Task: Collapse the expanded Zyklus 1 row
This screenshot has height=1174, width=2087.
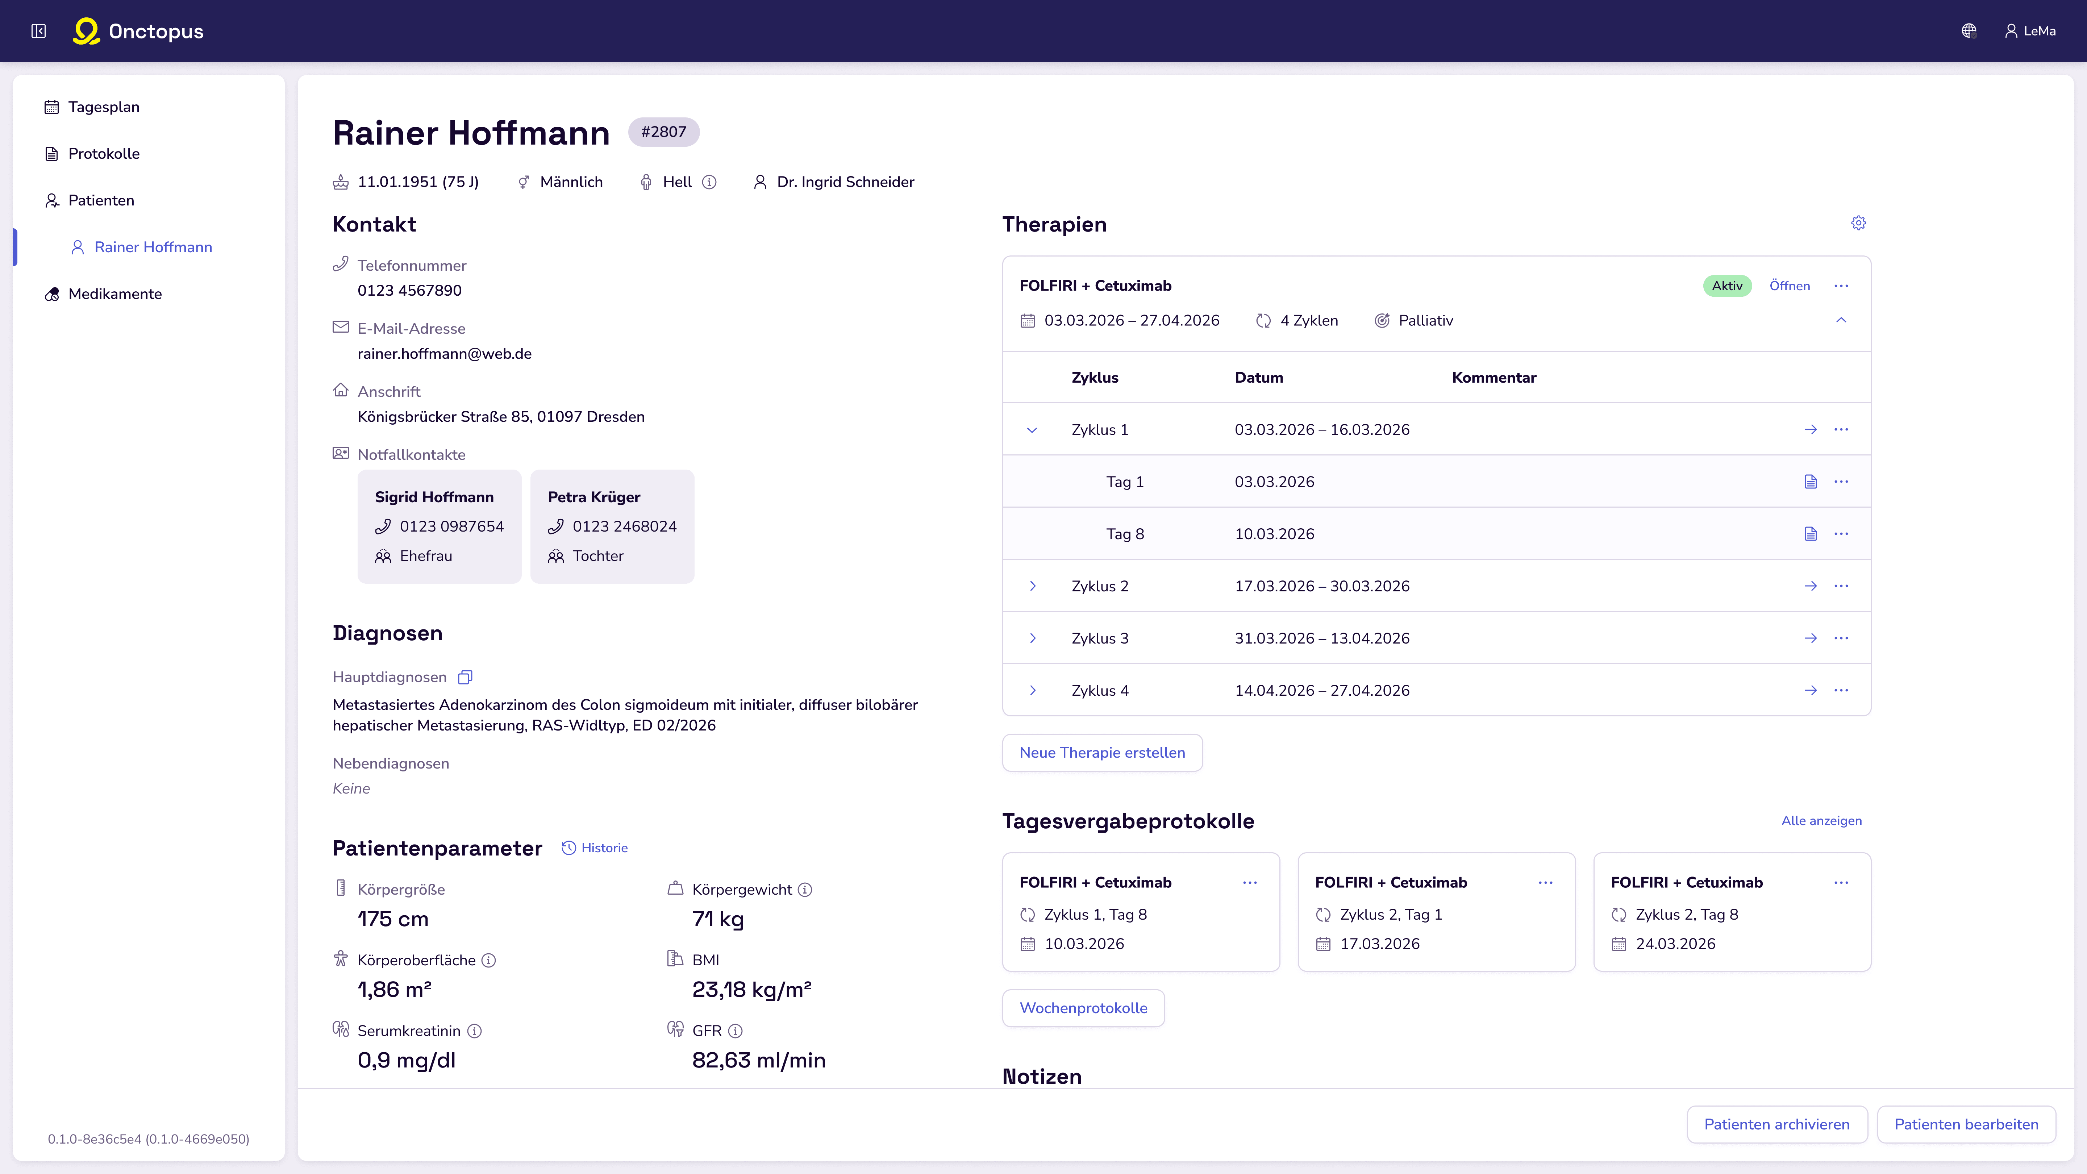Action: tap(1032, 429)
